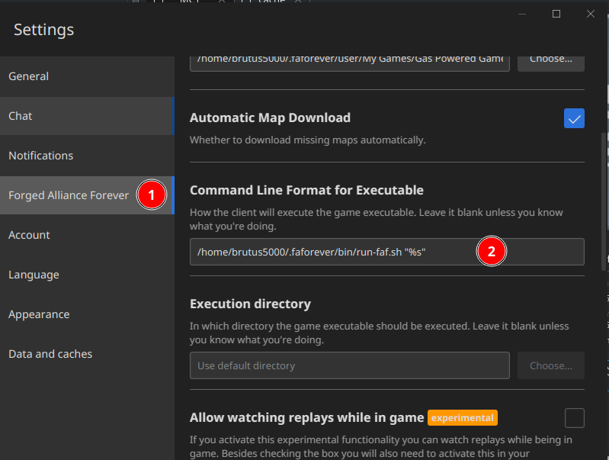
Task: Click the 'Automatic Map Download' heading
Action: click(270, 117)
